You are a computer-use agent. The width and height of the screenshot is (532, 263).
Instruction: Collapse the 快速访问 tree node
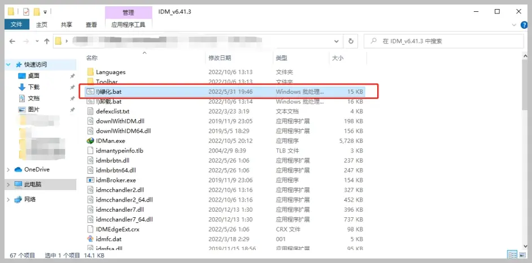click(9, 64)
